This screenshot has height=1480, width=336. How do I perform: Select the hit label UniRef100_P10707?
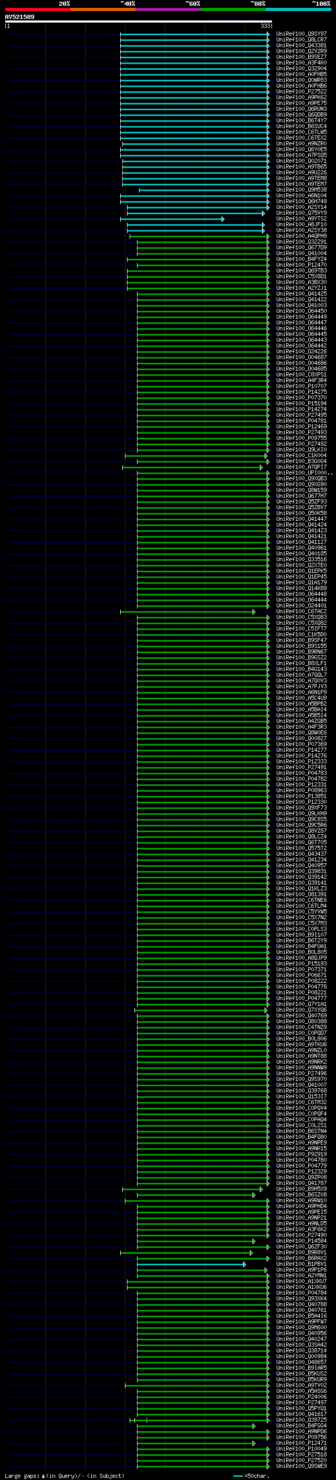click(301, 386)
